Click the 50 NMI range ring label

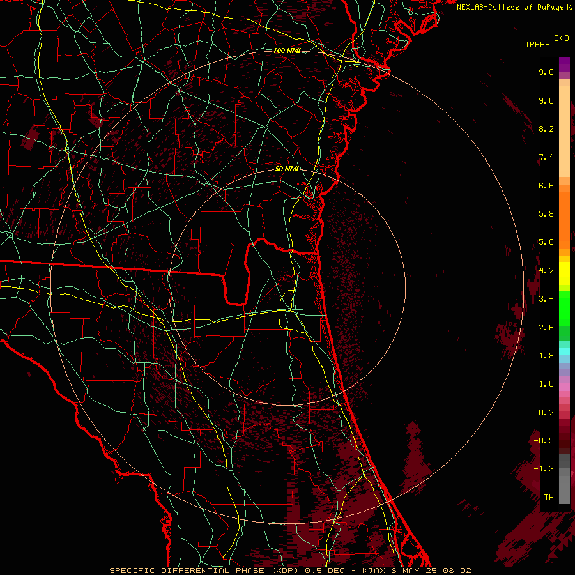coord(287,169)
